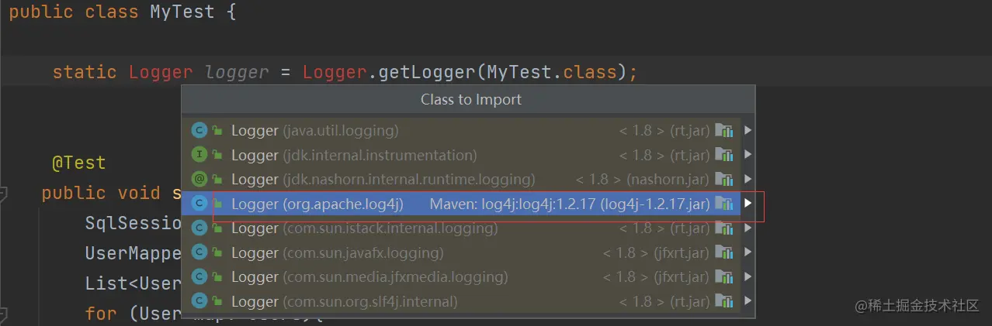Click the @Test annotation in code
992x326 pixels.
[x=78, y=163]
